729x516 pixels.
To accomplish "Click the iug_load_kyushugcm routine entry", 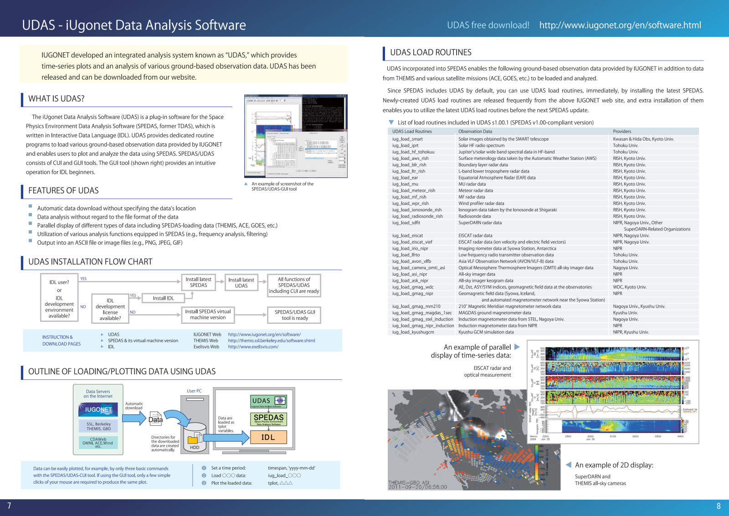I will point(413,332).
